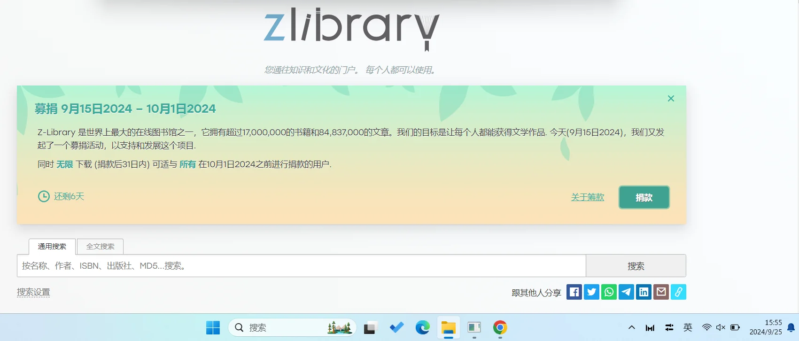This screenshot has width=799, height=341.
Task: Click the M-shaped tray icon
Action: (x=650, y=328)
